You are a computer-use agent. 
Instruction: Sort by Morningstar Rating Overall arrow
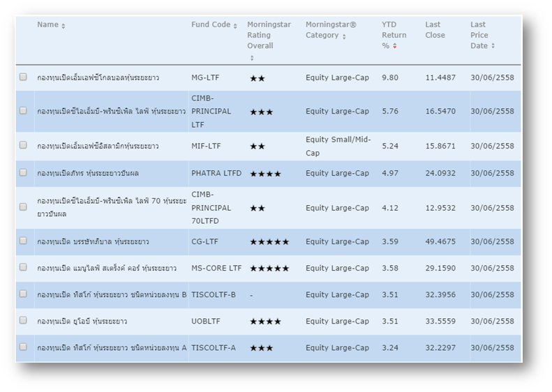pos(252,58)
